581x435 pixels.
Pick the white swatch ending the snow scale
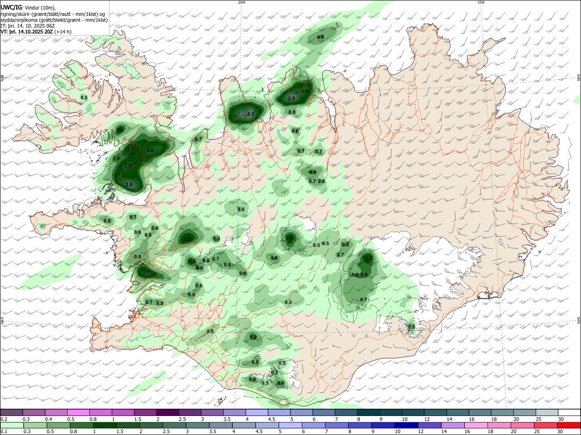point(569,412)
